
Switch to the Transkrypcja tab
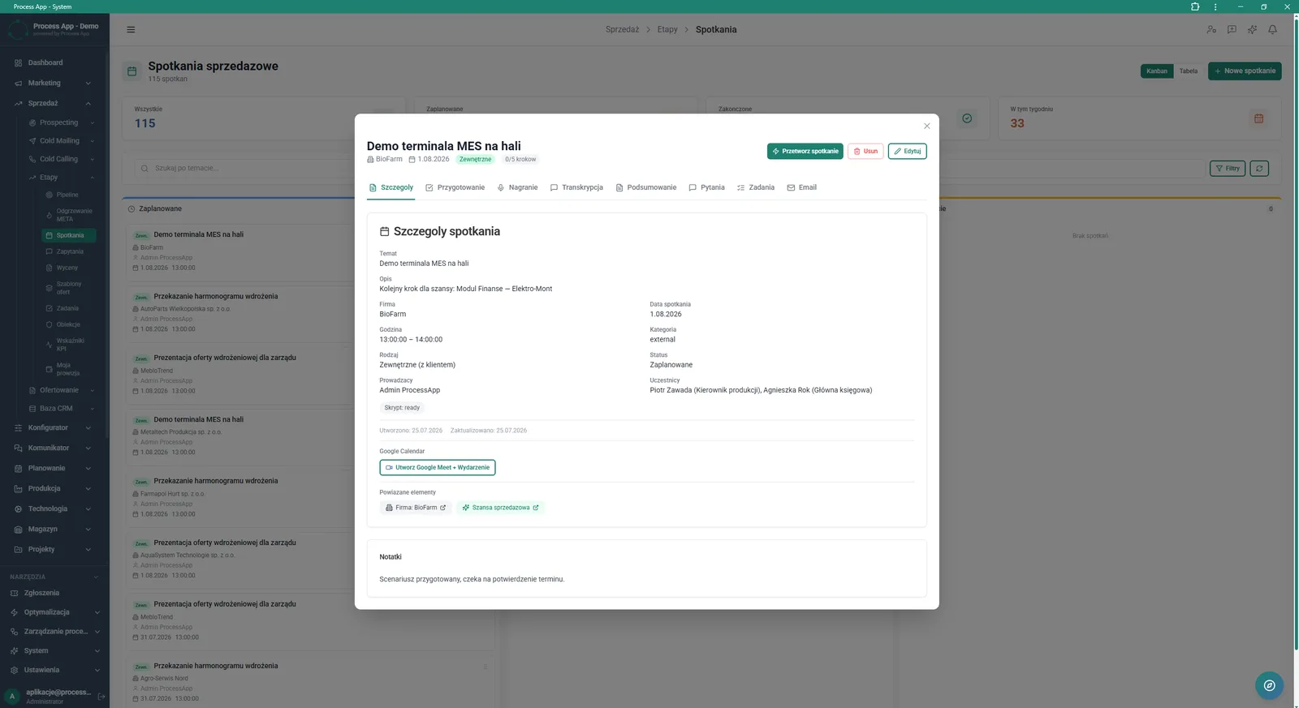tap(576, 187)
